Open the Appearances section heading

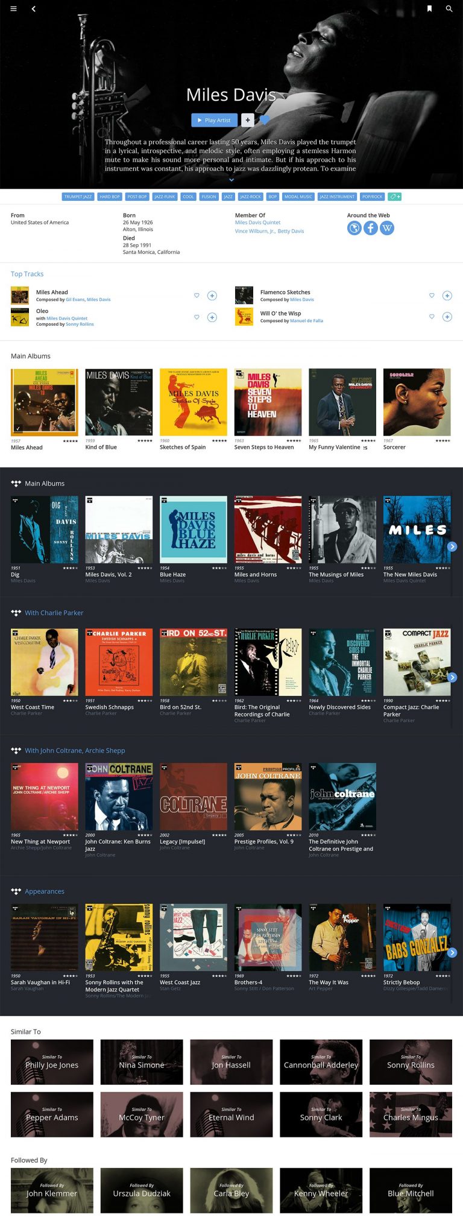tap(45, 891)
